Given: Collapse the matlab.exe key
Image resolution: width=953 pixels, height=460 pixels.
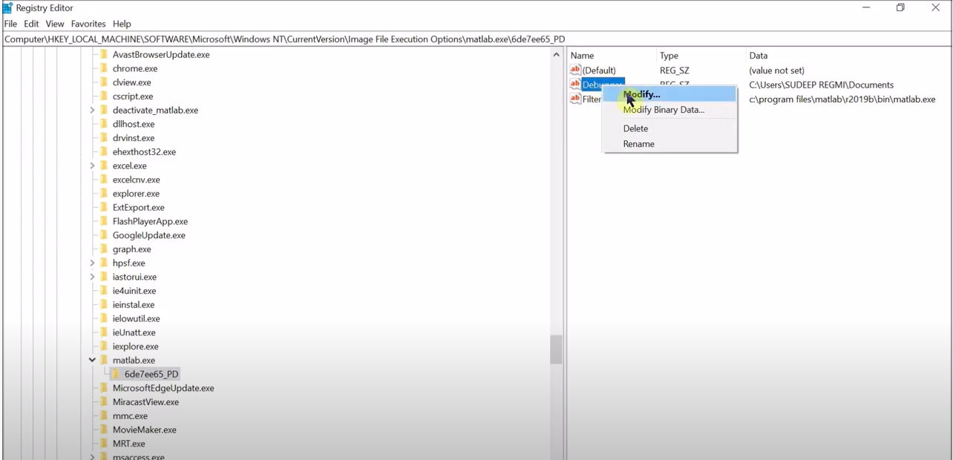Looking at the screenshot, I should pos(92,361).
